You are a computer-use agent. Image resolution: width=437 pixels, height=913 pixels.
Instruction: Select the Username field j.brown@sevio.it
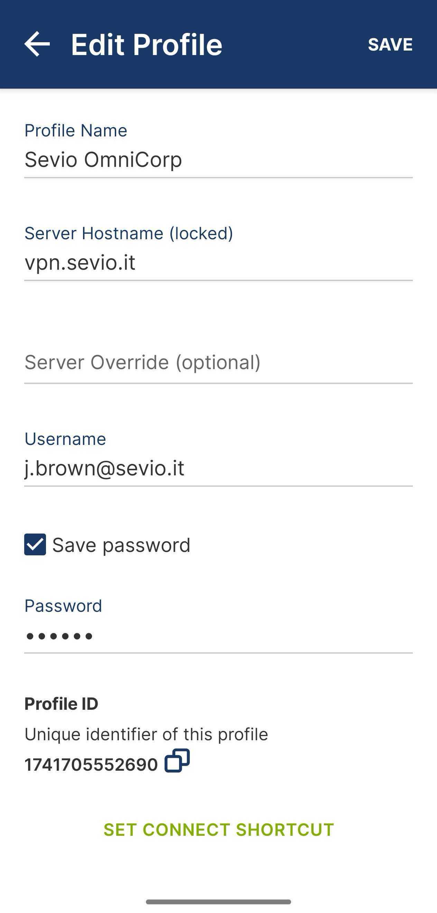click(x=218, y=468)
